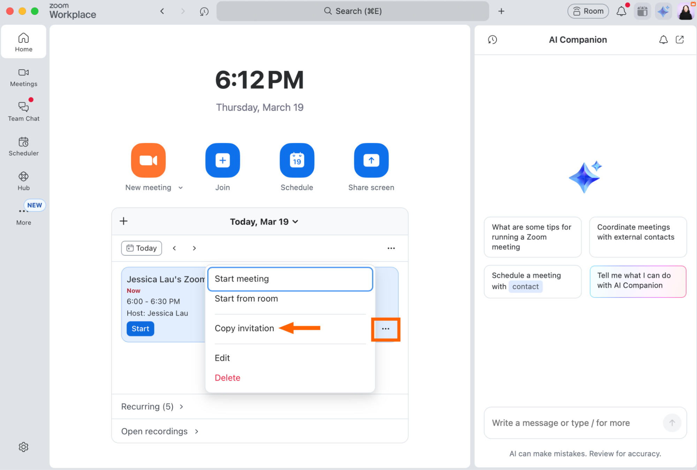This screenshot has height=470, width=697.
Task: Open the settings gear at bottom left
Action: point(23,447)
